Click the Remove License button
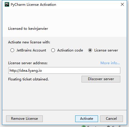 (24, 119)
